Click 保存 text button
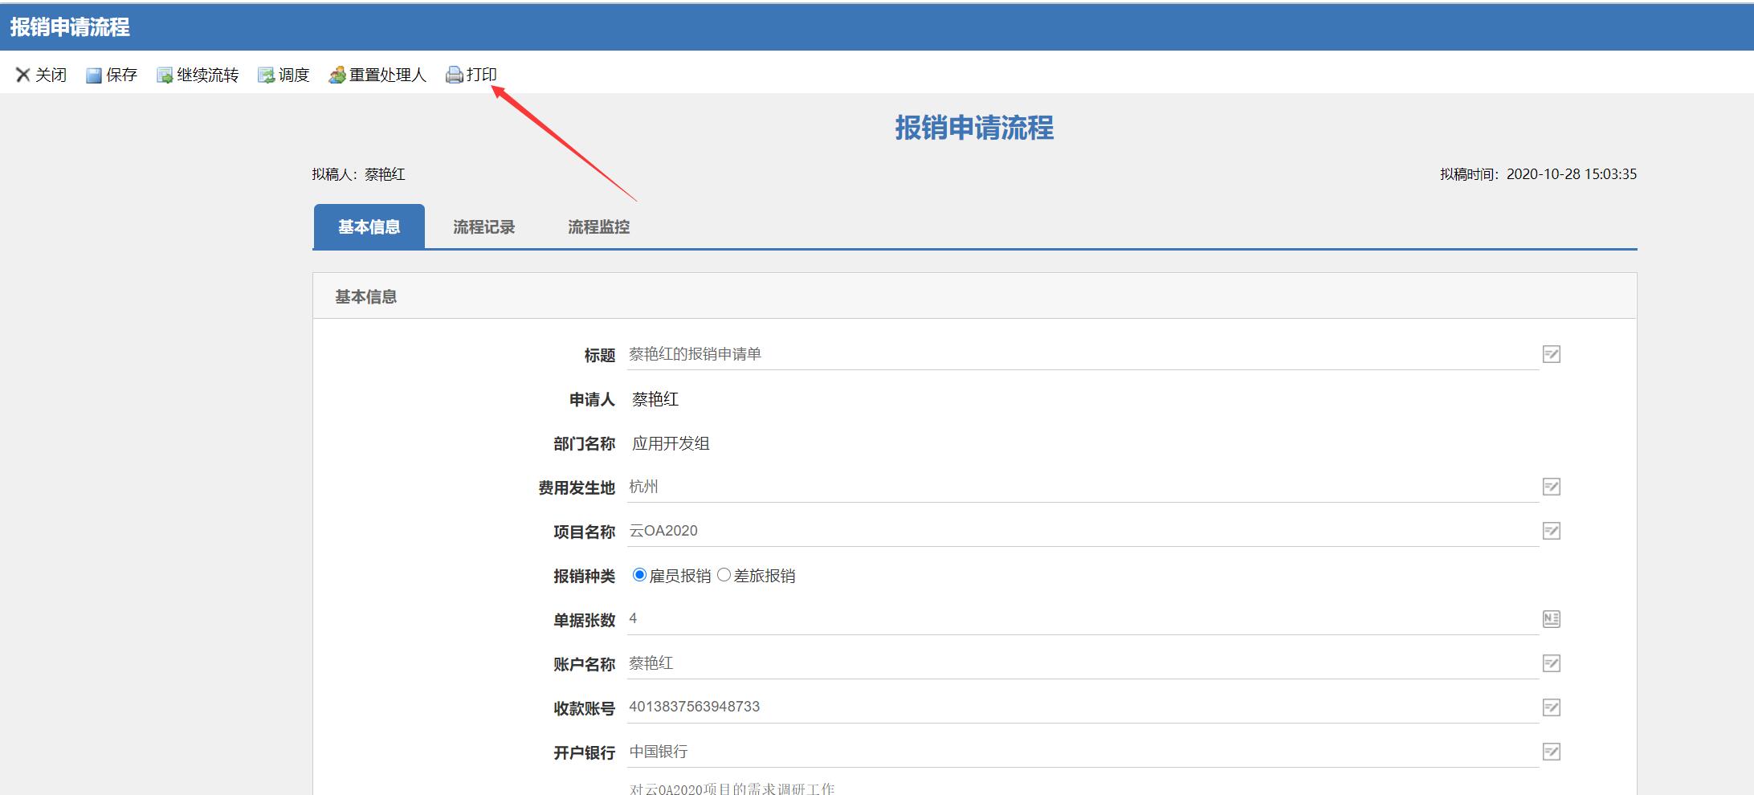Screen dimensions: 1754x795 pyautogui.click(x=121, y=75)
